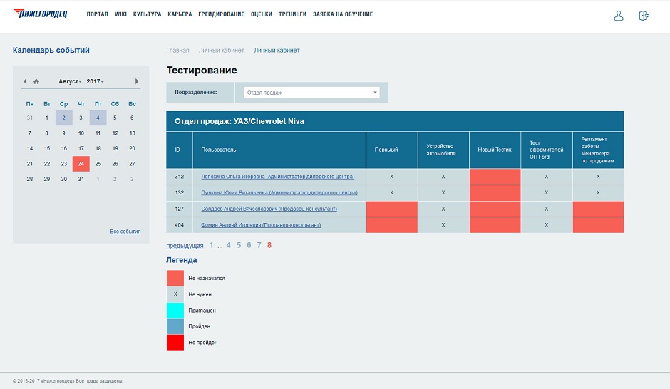Open the Отдел продаж department dropdown
The image size is (670, 389).
(x=311, y=93)
